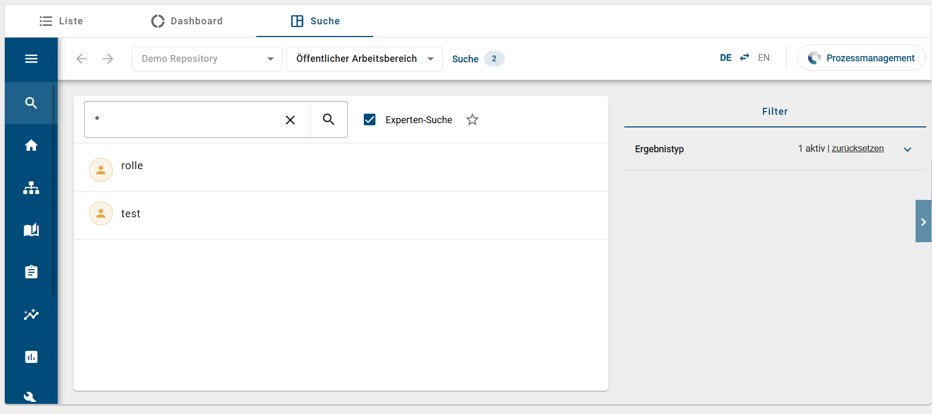The width and height of the screenshot is (932, 414).
Task: Switch language using DE/EN toggle arrows
Action: [x=745, y=58]
